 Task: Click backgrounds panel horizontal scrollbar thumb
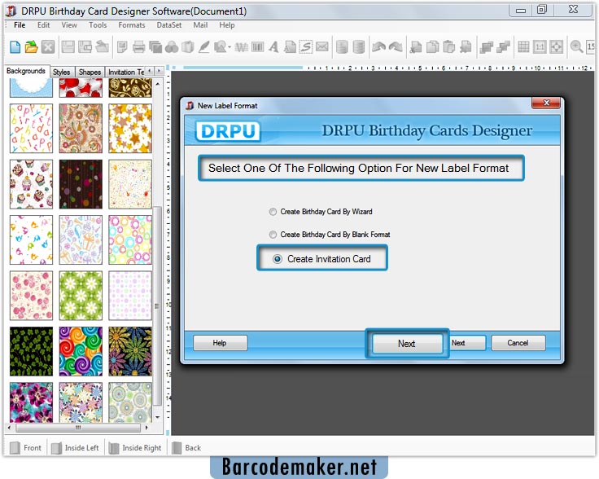[x=78, y=428]
